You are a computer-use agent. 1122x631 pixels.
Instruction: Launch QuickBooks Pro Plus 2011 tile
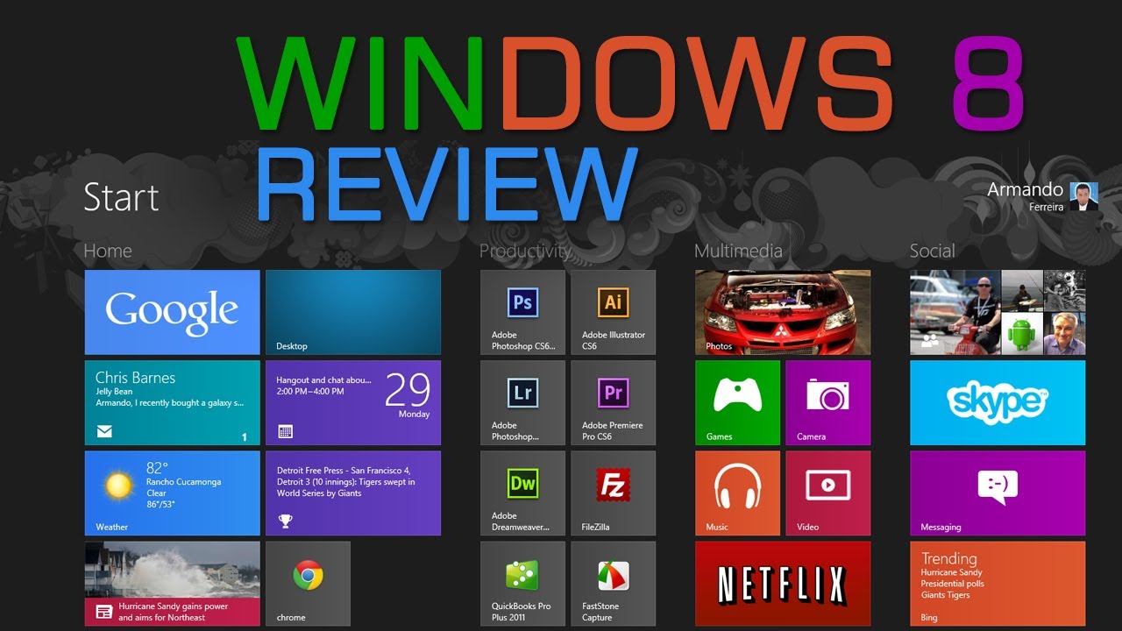[x=523, y=584]
